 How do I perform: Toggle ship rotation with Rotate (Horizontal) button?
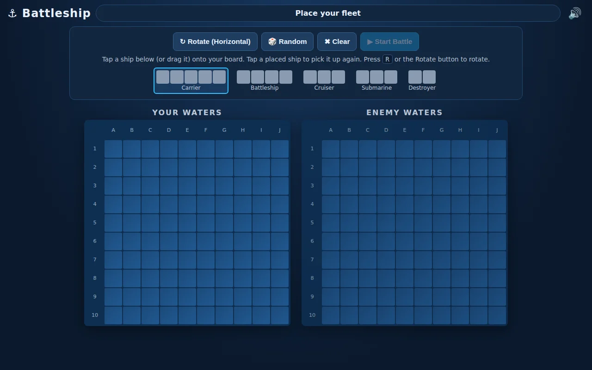[215, 42]
